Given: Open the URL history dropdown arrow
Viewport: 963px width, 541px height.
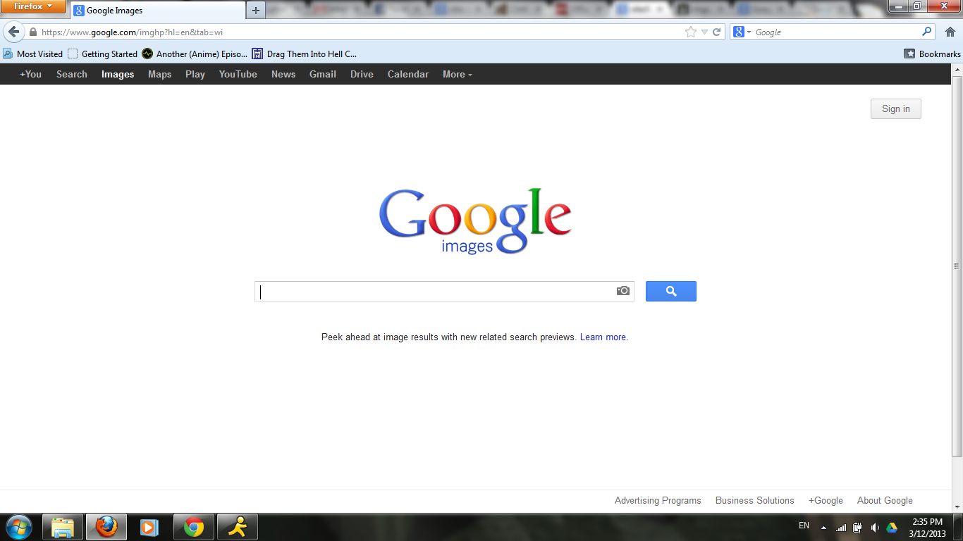Looking at the screenshot, I should coord(704,32).
